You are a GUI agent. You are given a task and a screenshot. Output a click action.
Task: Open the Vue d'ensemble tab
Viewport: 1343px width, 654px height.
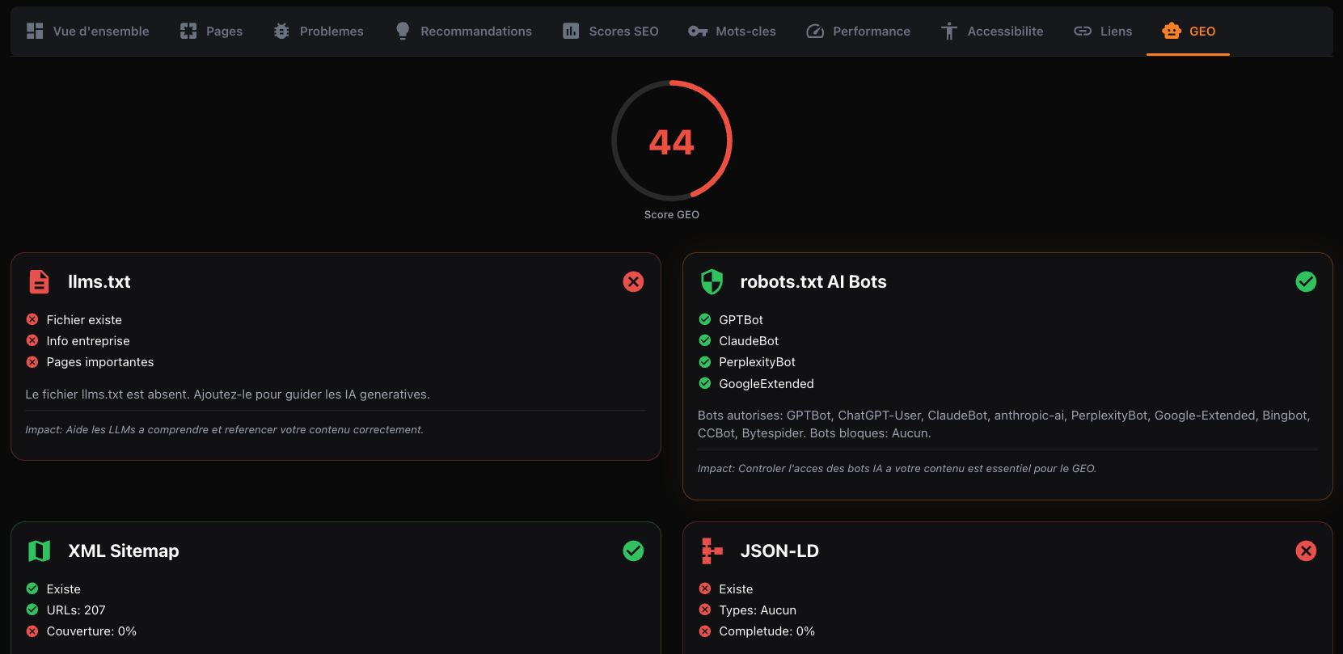pos(88,31)
